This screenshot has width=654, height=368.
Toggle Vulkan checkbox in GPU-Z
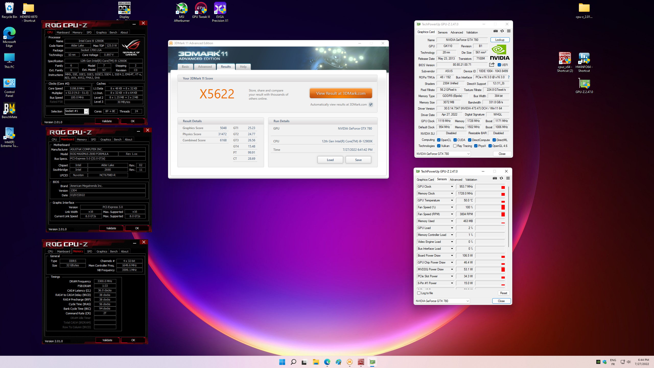(x=439, y=146)
